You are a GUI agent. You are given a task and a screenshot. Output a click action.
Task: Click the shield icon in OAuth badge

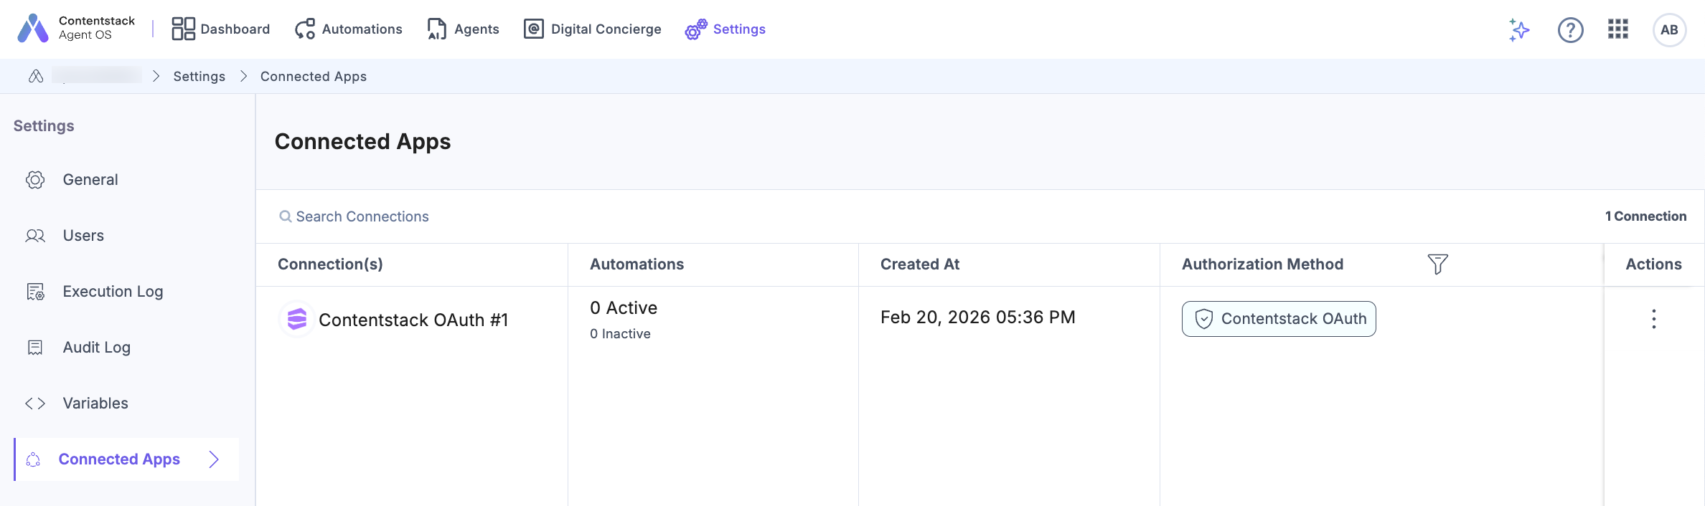click(x=1204, y=319)
